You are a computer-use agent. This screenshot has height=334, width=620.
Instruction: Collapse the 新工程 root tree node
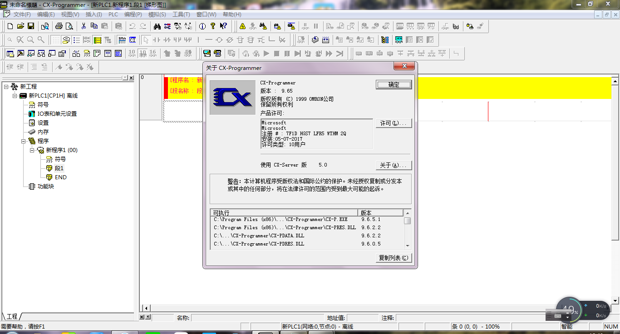(x=6, y=87)
